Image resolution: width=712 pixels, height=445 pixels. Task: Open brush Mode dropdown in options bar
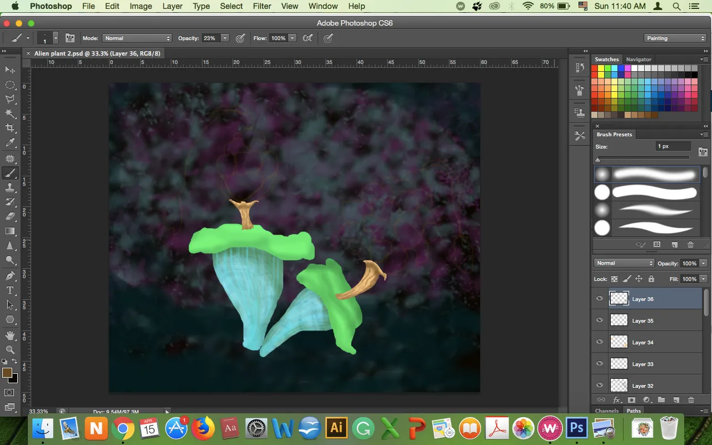(x=137, y=38)
